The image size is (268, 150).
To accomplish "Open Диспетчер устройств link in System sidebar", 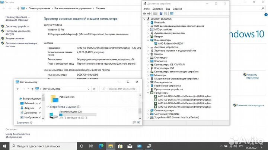I will coord(17,26).
